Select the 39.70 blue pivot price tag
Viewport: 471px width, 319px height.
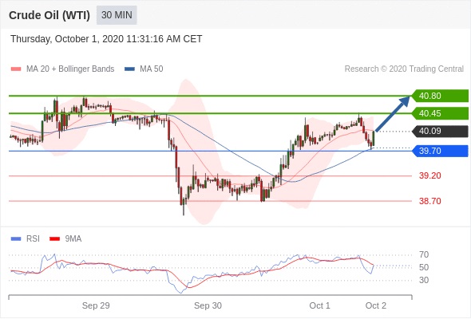click(440, 151)
